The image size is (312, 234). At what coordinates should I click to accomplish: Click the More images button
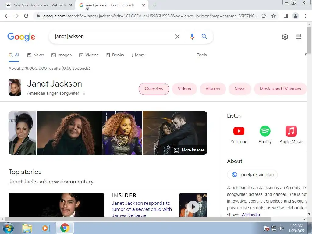point(189,150)
